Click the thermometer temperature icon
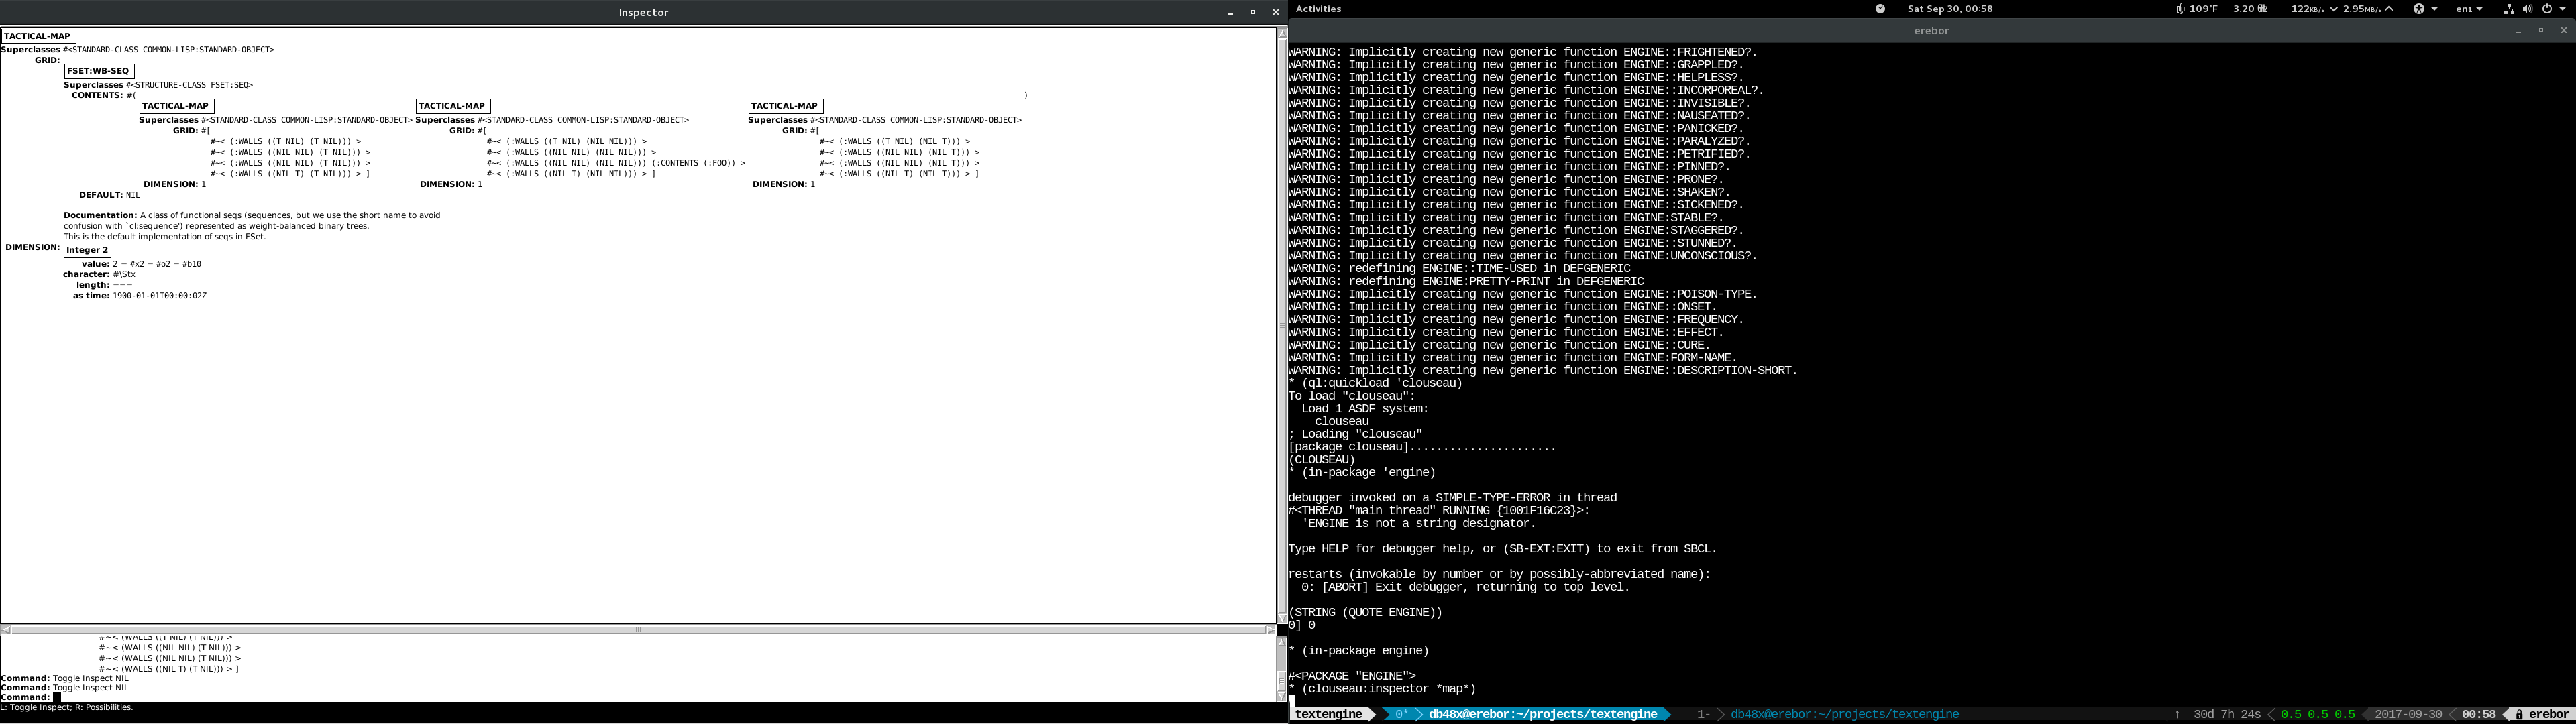The width and height of the screenshot is (2576, 724). [x=2180, y=9]
